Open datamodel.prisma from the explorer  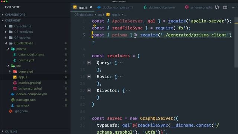[31, 54]
